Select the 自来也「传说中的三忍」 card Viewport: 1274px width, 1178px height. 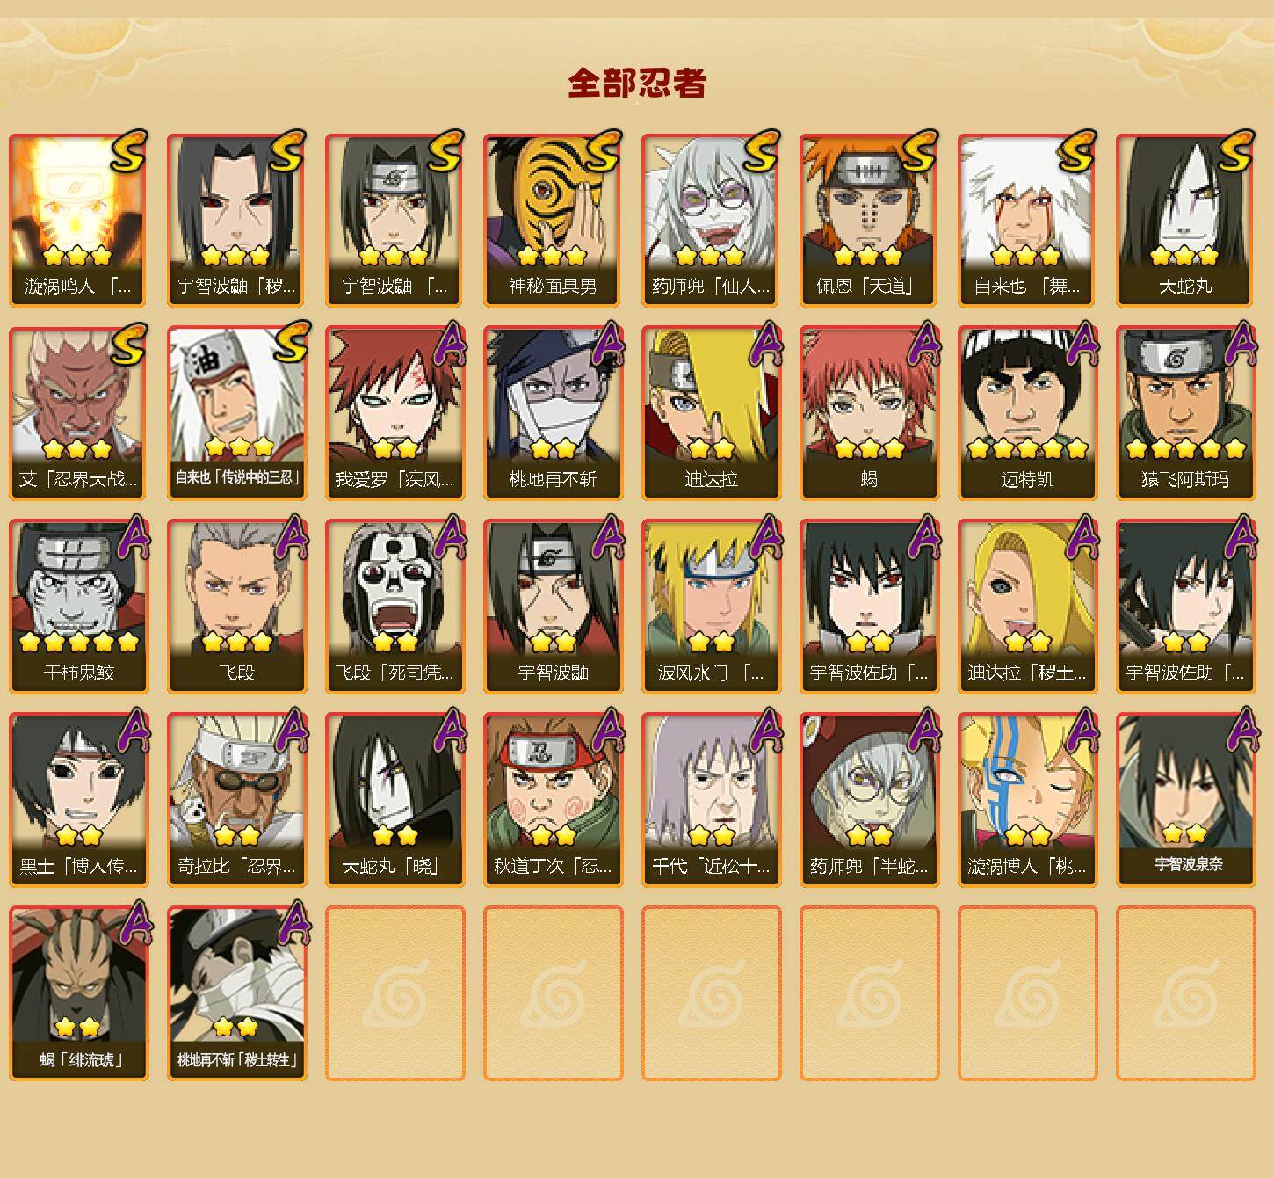point(236,413)
